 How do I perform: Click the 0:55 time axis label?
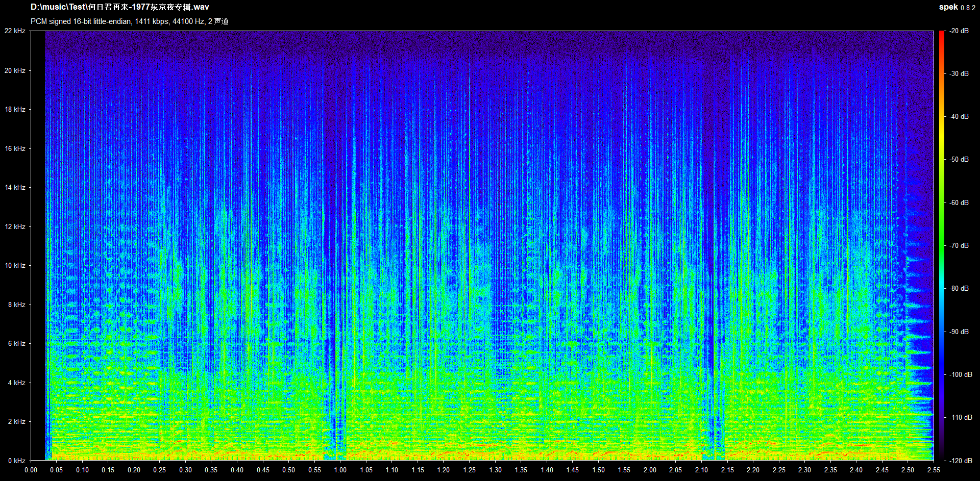point(314,470)
